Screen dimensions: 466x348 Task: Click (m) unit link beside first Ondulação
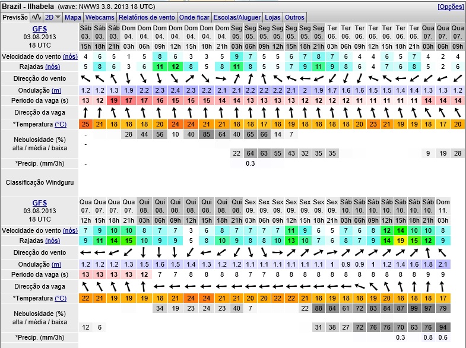(x=56, y=90)
